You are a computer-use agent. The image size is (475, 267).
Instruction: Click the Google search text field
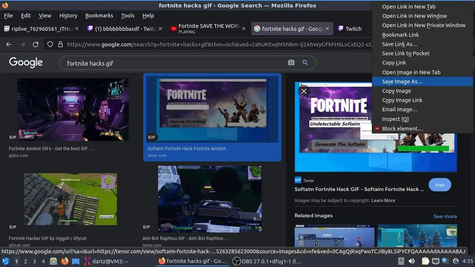click(x=174, y=63)
